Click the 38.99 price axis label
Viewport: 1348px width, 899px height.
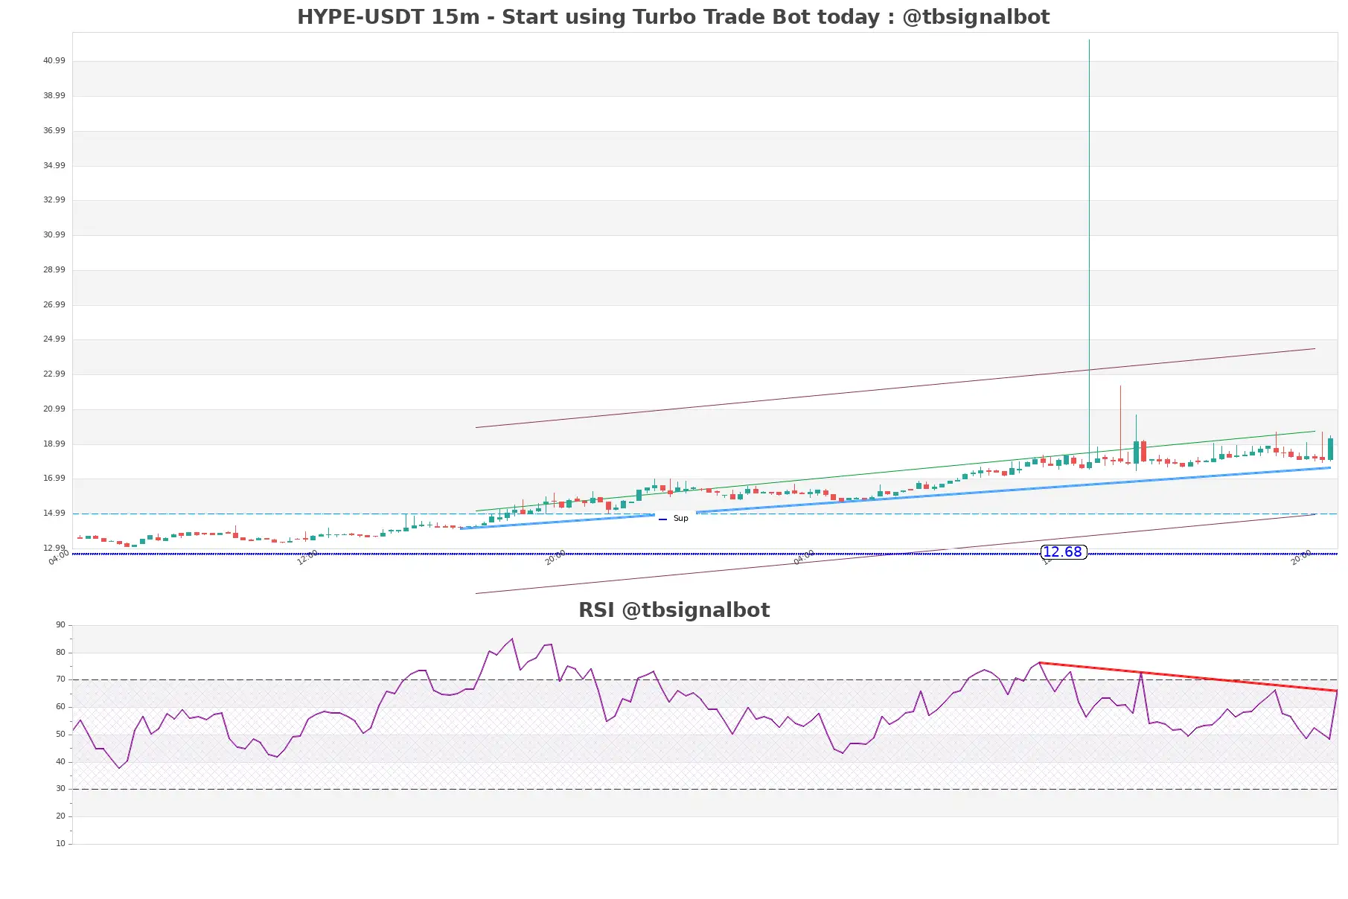54,96
